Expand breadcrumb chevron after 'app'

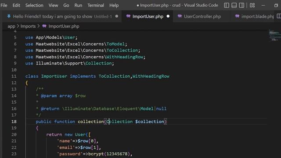18,26
